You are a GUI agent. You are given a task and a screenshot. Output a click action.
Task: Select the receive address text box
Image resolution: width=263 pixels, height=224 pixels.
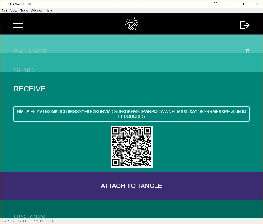coord(132,114)
